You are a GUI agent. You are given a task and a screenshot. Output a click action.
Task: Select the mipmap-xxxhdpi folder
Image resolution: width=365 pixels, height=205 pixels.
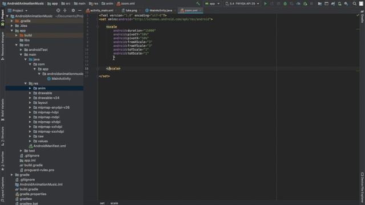click(x=48, y=132)
